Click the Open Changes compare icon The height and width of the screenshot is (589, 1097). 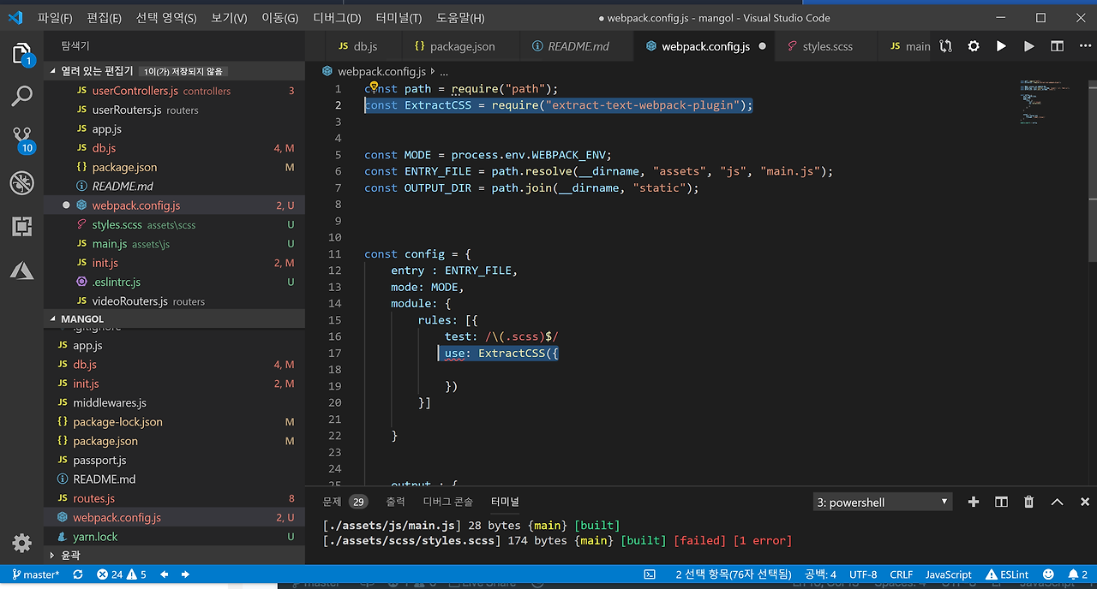(945, 46)
